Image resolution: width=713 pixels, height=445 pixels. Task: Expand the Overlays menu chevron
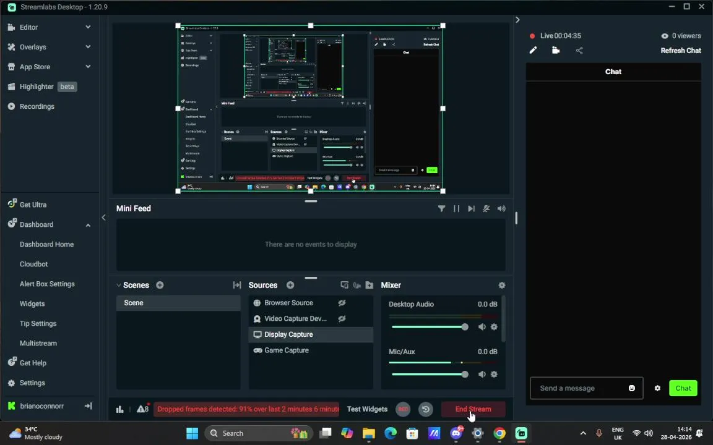pos(88,47)
